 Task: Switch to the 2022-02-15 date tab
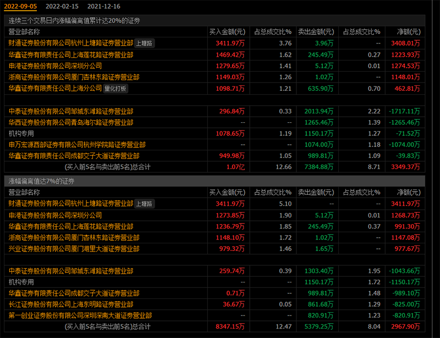pos(62,6)
